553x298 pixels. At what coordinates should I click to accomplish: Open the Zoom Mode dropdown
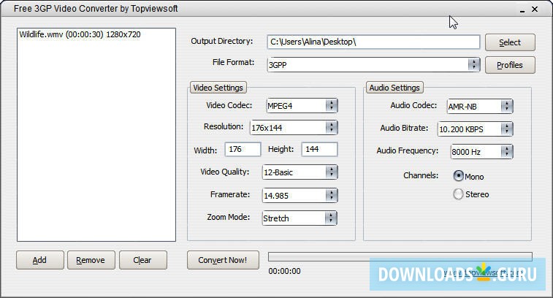pyautogui.click(x=300, y=218)
